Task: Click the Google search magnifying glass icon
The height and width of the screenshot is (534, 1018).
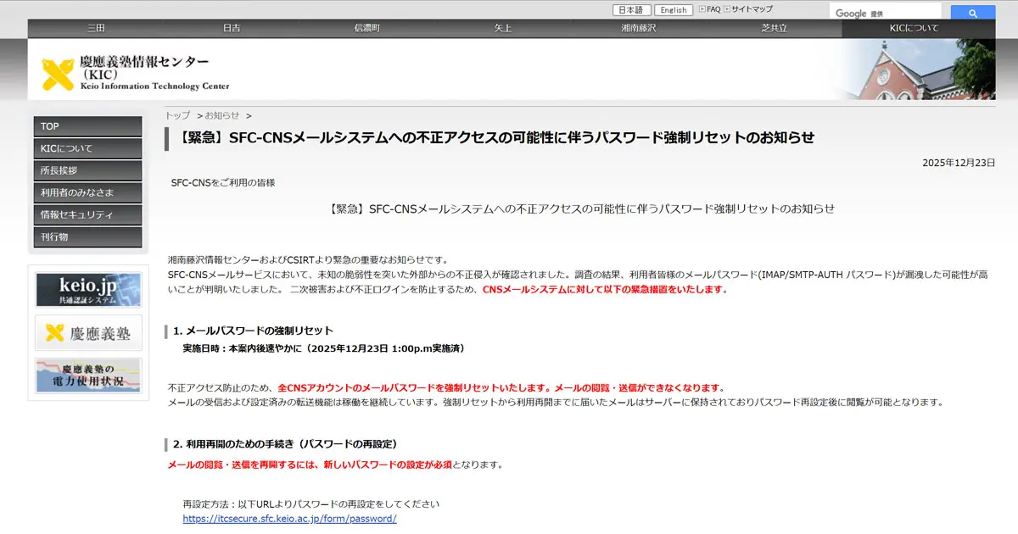Action: point(972,13)
